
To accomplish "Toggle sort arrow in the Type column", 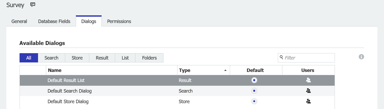I will (x=225, y=70).
